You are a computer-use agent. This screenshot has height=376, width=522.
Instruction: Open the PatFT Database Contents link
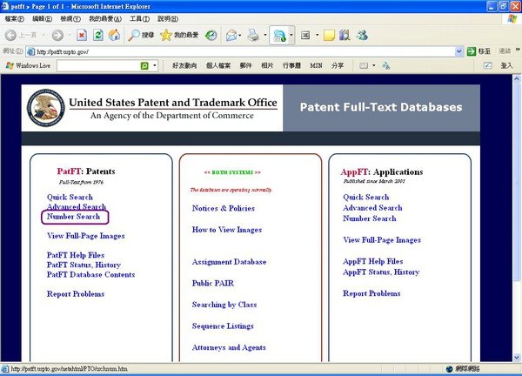click(90, 274)
